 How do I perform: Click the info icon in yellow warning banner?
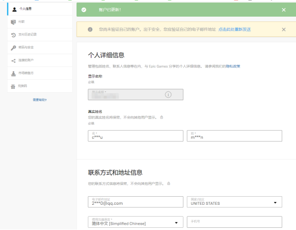(90, 29)
